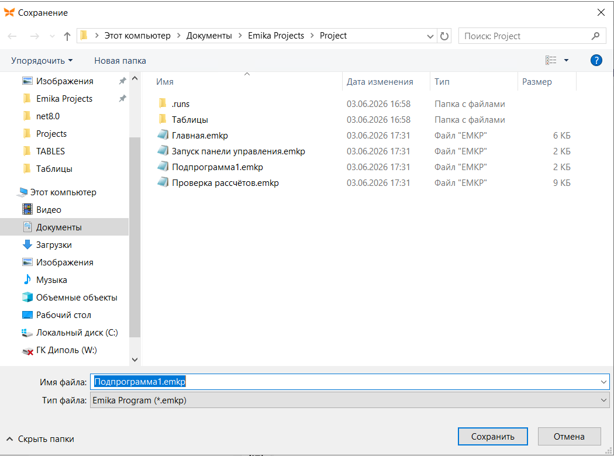Select file Главная.emkp
Viewport: 614px width, 456px height.
click(x=200, y=136)
